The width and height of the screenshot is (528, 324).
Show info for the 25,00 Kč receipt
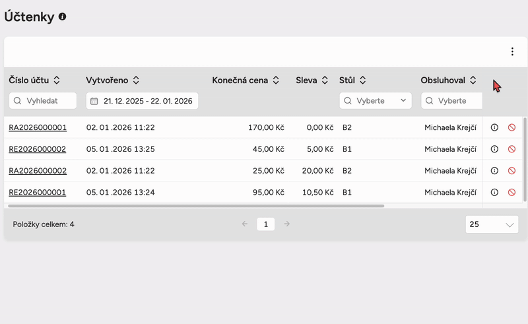coord(494,171)
